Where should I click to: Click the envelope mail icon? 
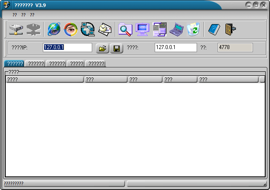click(x=105, y=29)
